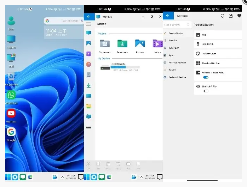This screenshot has height=187, width=247.
Task: Go back using the blue Settings arrow
Action: click(x=168, y=16)
